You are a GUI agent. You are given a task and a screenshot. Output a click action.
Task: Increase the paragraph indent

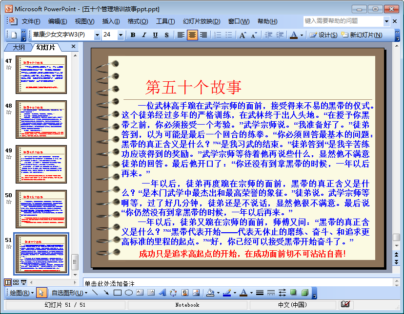coord(280,35)
